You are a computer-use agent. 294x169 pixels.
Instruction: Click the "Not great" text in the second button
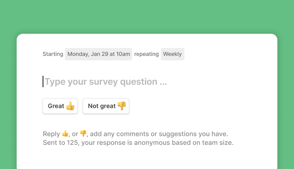pos(102,106)
